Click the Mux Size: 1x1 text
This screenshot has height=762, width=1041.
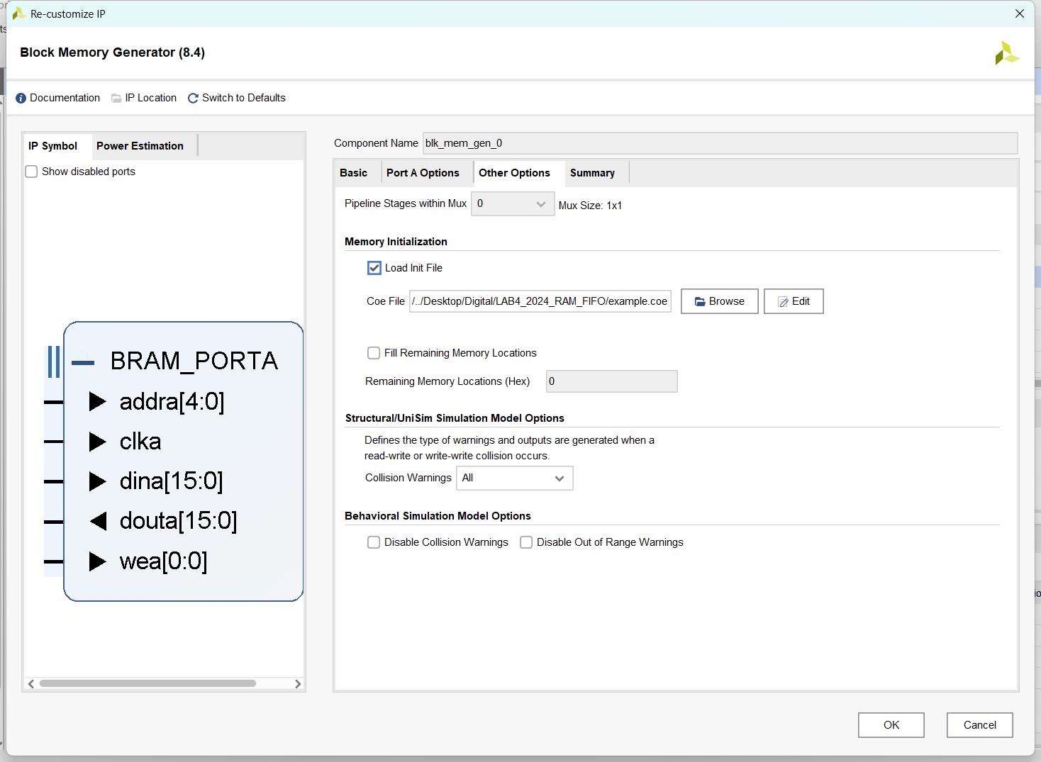click(x=590, y=206)
